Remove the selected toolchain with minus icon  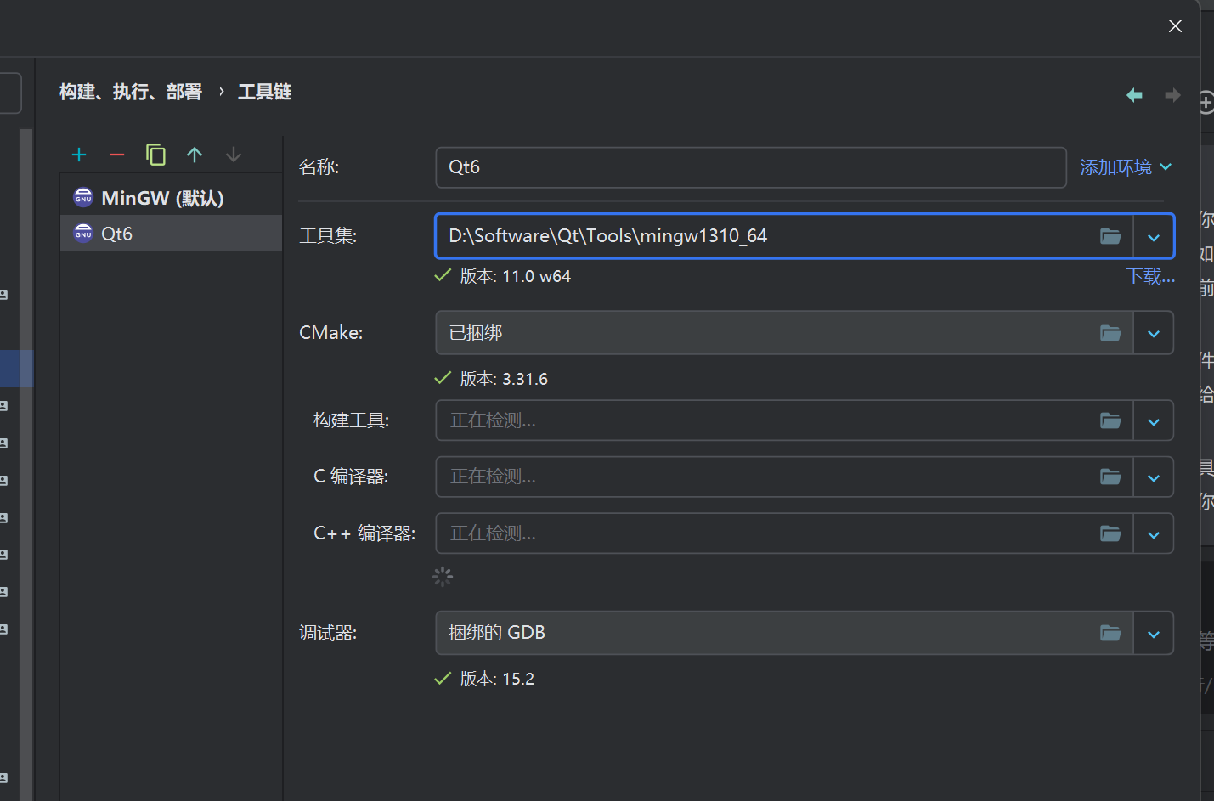coord(117,155)
